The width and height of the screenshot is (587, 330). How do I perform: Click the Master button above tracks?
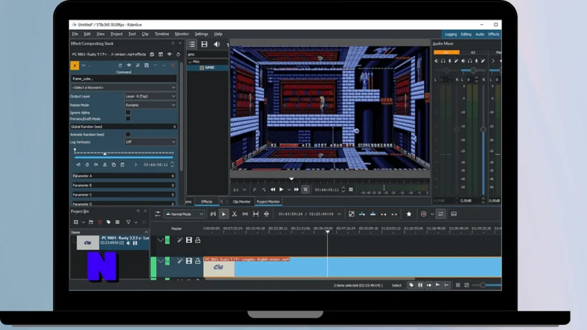[x=177, y=229]
